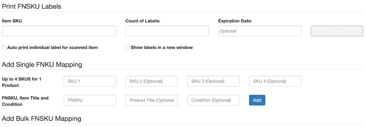This screenshot has height=127, width=365.
Task: Click the Add Single FNKU Mapping heading
Action: coord(42,64)
